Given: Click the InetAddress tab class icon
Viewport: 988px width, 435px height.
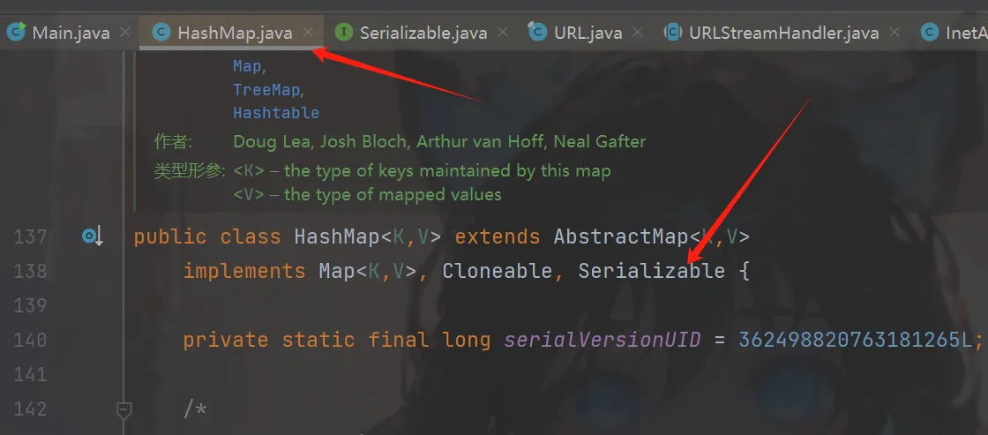Looking at the screenshot, I should 930,32.
